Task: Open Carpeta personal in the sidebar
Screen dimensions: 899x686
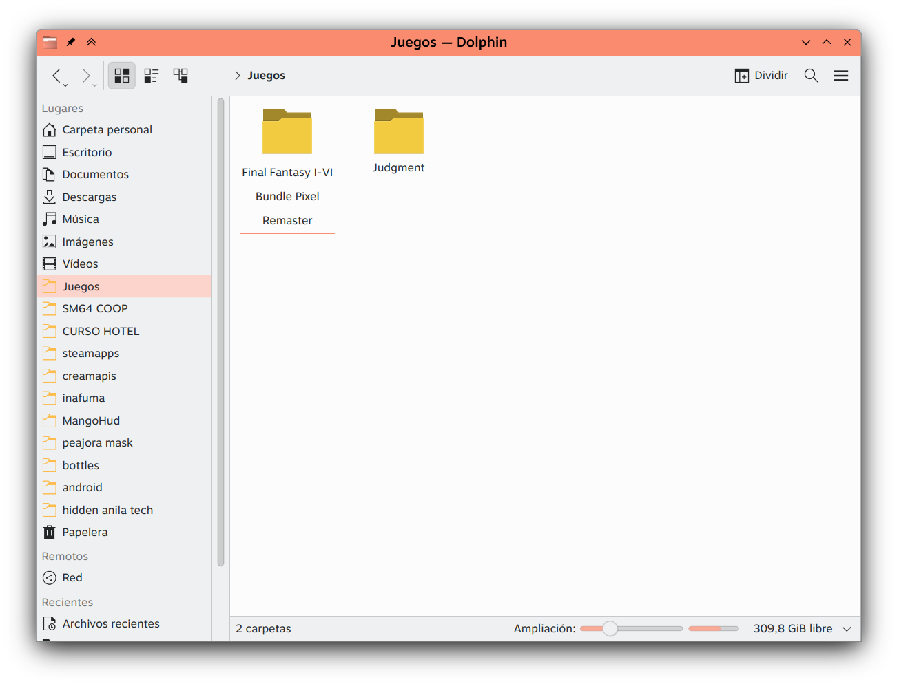Action: (x=124, y=130)
